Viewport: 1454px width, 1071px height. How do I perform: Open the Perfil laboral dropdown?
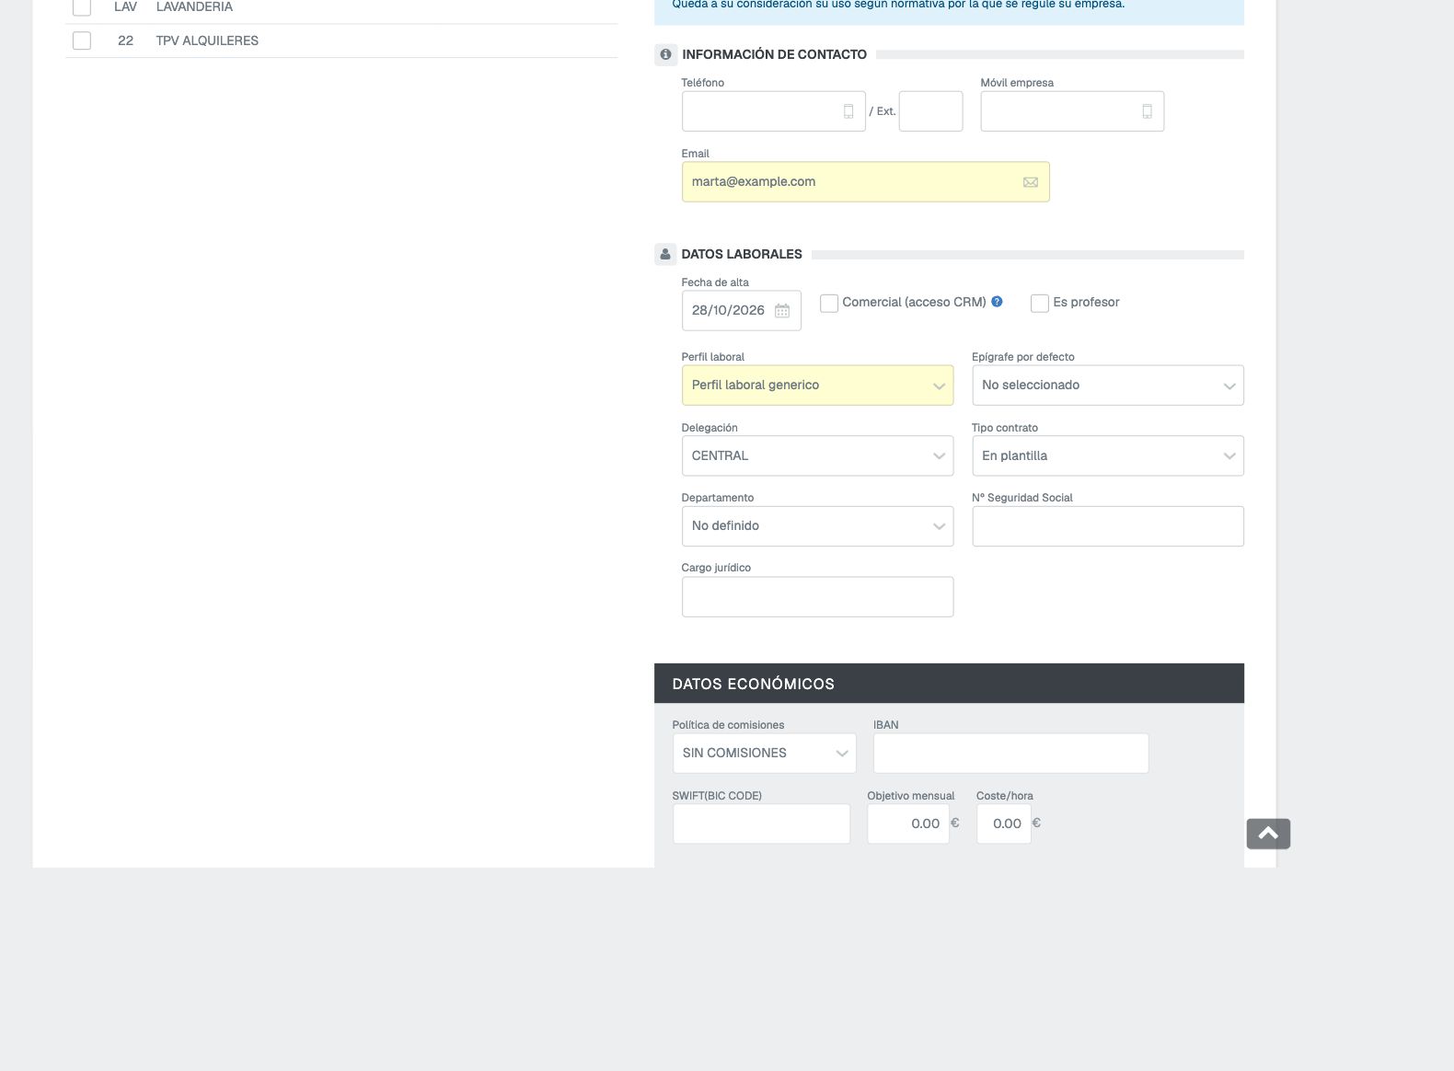tap(817, 386)
